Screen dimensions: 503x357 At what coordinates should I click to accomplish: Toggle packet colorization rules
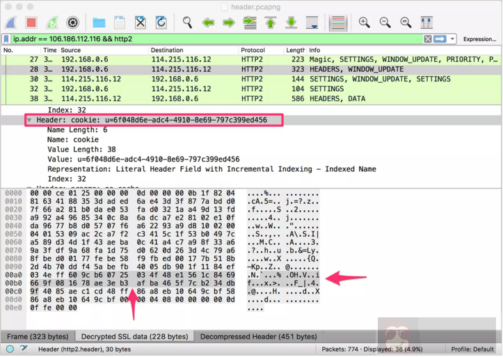tap(338, 22)
